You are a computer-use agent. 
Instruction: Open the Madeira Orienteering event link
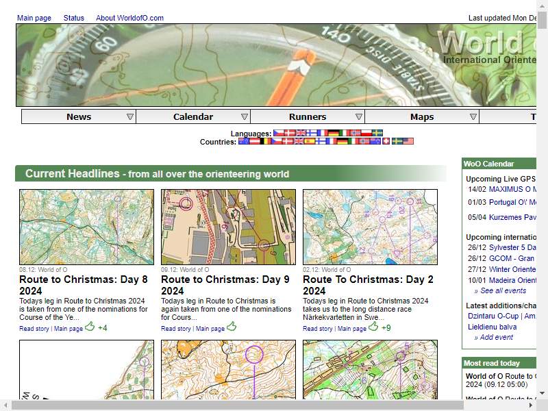tap(512, 280)
